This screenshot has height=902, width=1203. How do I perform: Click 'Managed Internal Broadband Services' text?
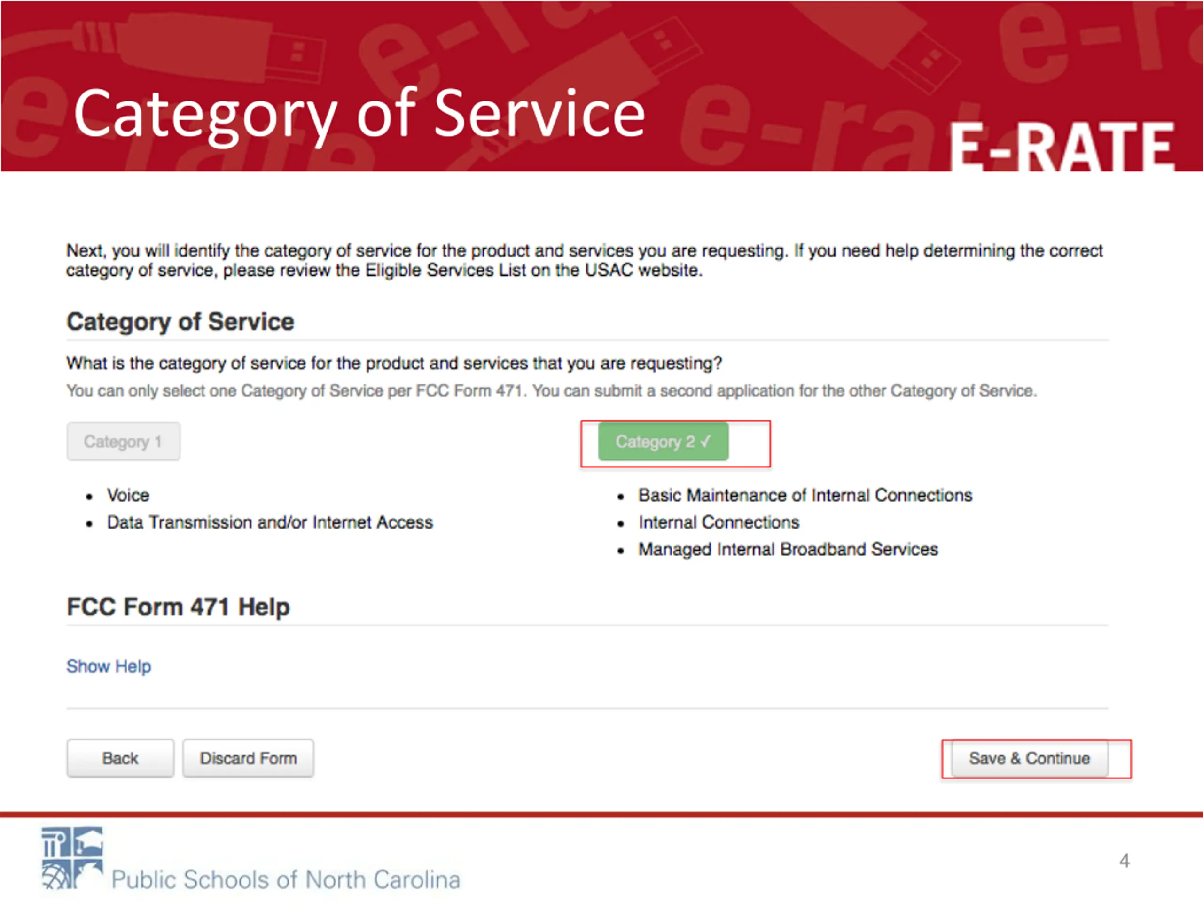(x=788, y=550)
